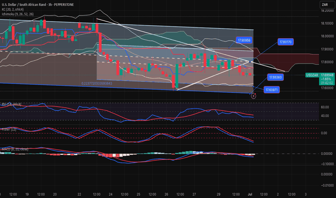Viewport: 336px width, 198px height.
Task: Click the 18.10000 price axis label
Action: click(x=327, y=23)
